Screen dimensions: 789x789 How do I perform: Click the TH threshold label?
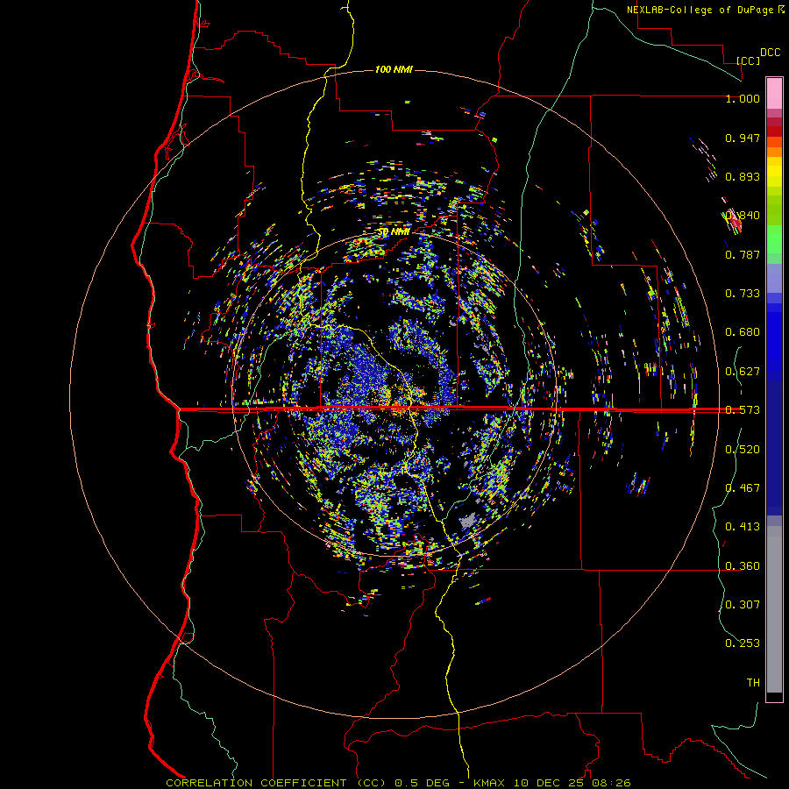click(753, 682)
